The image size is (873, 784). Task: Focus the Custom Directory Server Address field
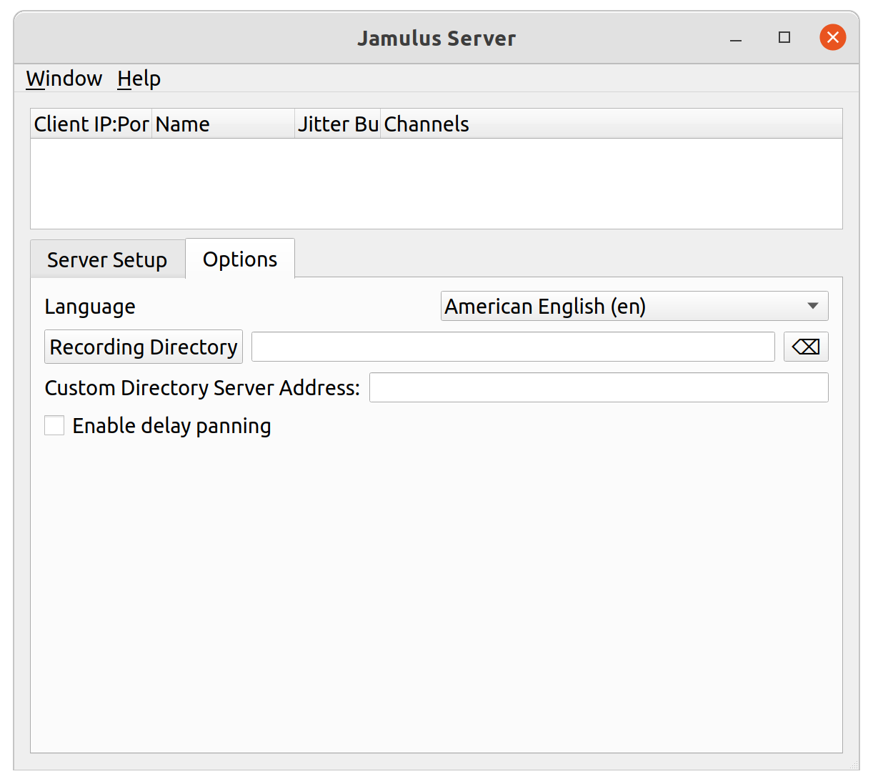pyautogui.click(x=599, y=387)
